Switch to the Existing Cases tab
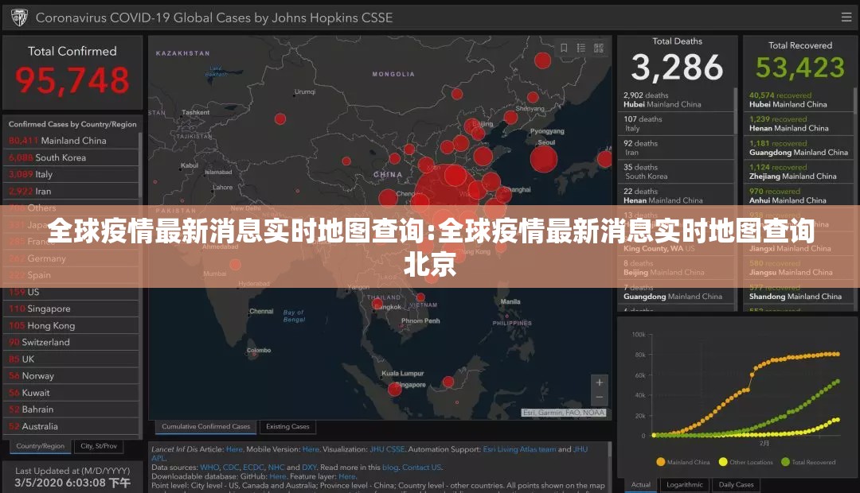Screen dimensions: 860x493 tap(287, 427)
